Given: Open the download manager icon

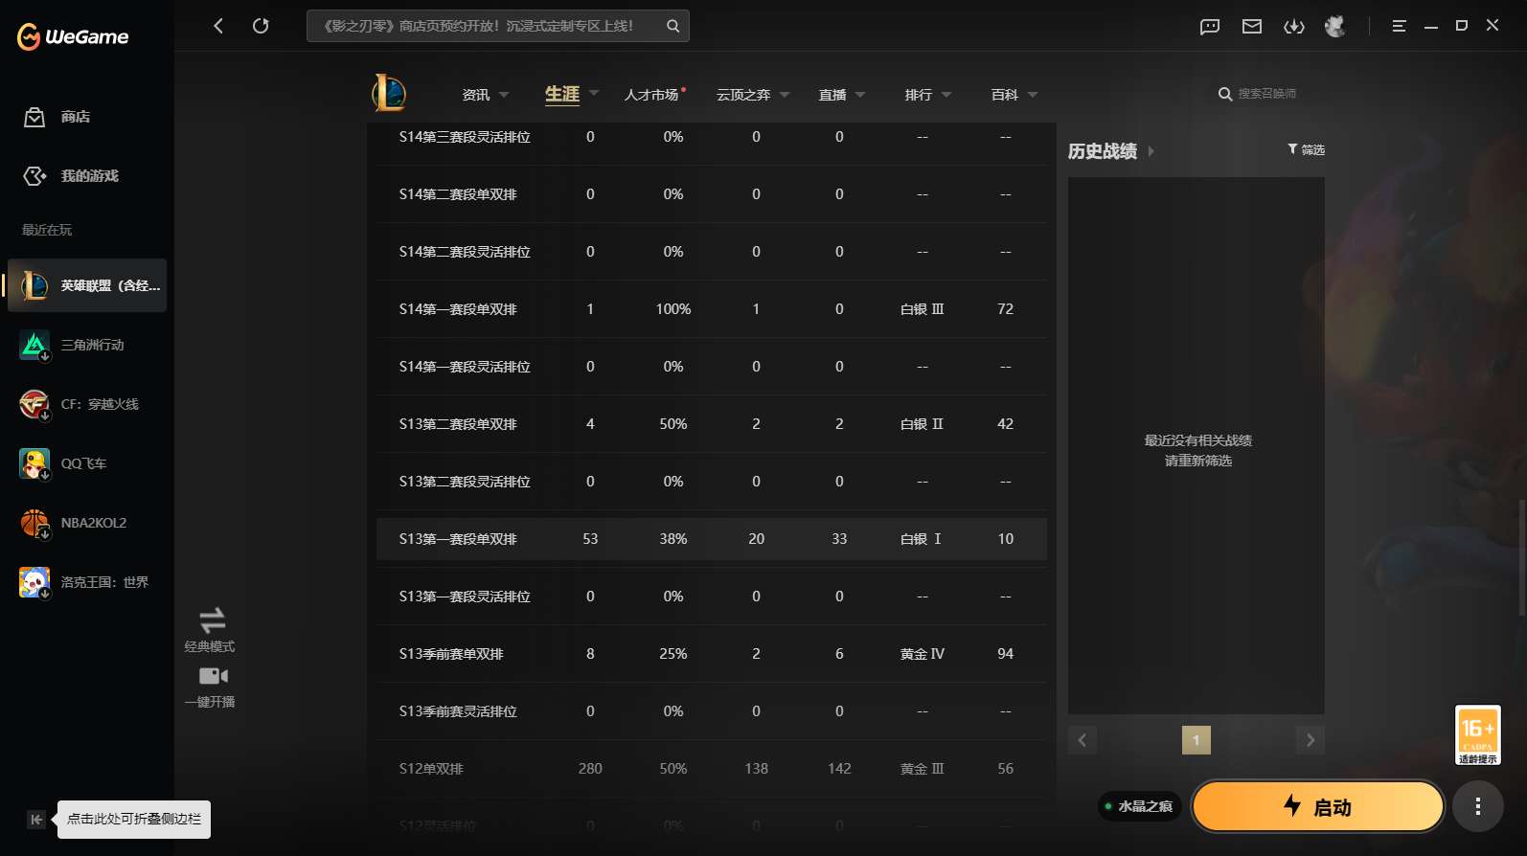Looking at the screenshot, I should (1294, 27).
